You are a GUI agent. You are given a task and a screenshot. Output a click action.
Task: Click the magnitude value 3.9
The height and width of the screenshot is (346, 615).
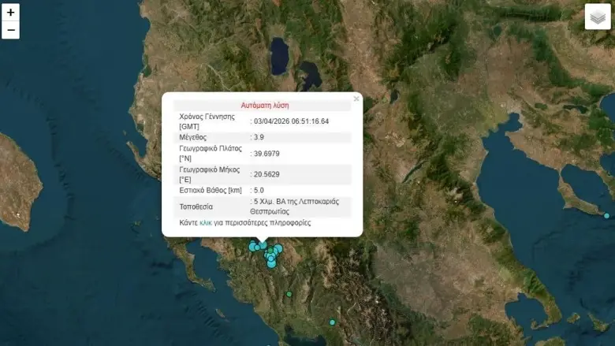(x=259, y=137)
